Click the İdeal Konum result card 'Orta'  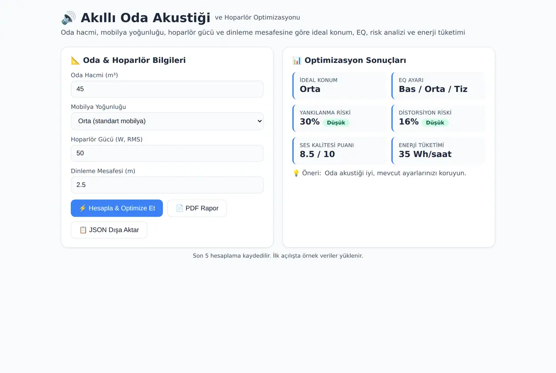click(340, 86)
